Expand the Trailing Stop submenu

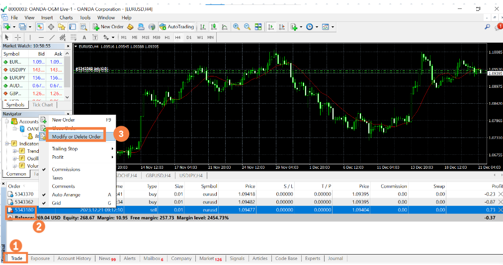[65, 149]
